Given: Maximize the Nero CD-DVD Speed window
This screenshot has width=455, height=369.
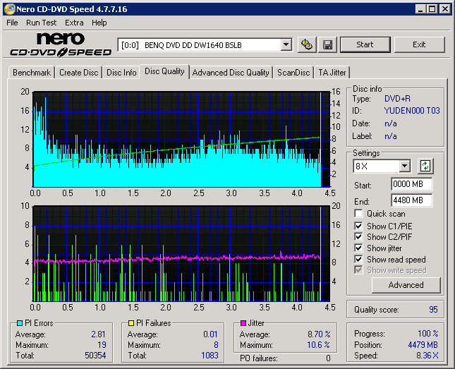Looking at the screenshot, I should [432, 9].
